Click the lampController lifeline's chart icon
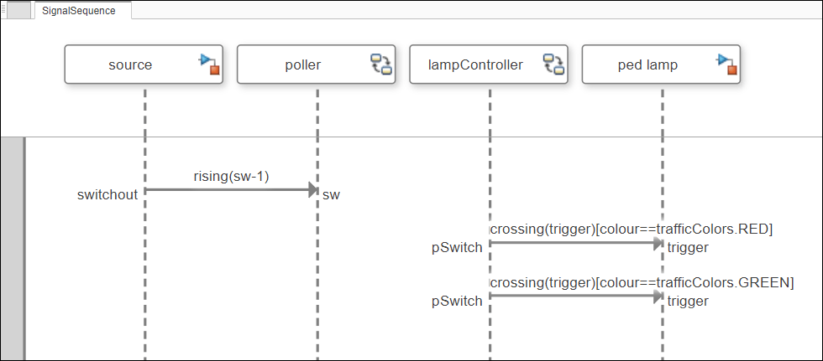Viewport: 823px width, 361px height. coord(554,64)
